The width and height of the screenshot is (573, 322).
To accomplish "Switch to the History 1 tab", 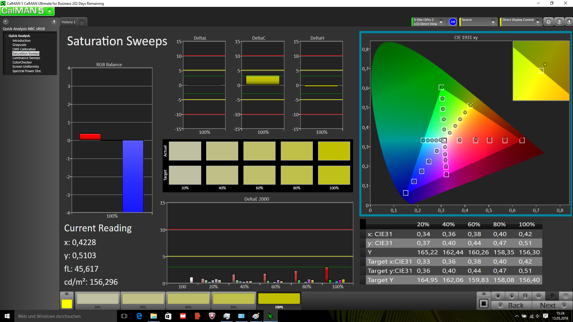I will click(x=68, y=22).
